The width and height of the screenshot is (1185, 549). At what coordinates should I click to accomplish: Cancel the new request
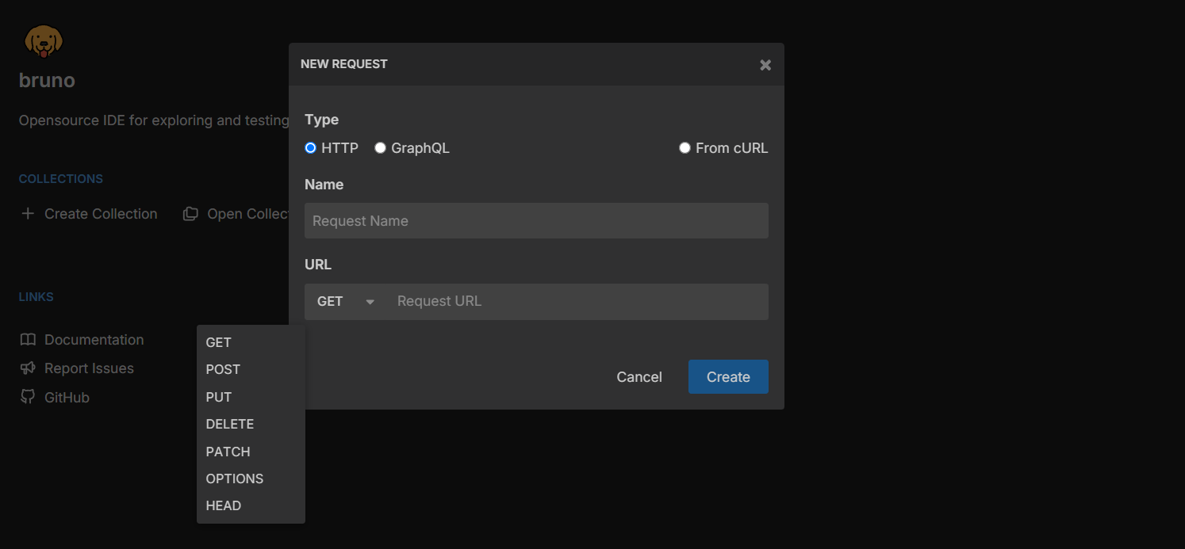click(x=639, y=376)
